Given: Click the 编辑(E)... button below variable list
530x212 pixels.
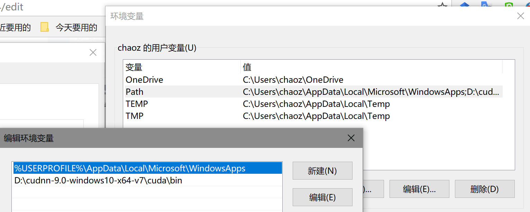Looking at the screenshot, I should 419,189.
